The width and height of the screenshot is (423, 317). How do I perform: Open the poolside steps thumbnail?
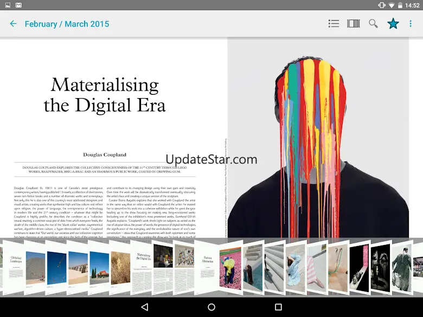click(x=253, y=267)
